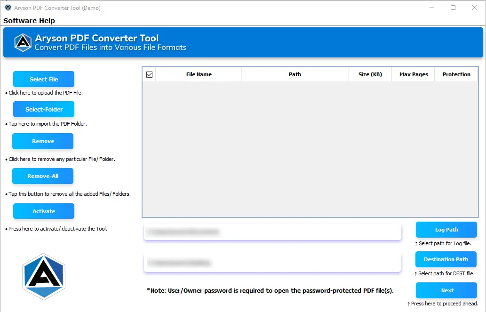The height and width of the screenshot is (312, 486).
Task: Click the app icon in title bar
Action: pyautogui.click(x=8, y=8)
